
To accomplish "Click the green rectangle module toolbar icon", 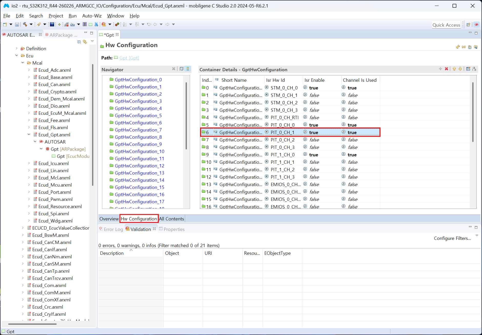I will 91,24.
